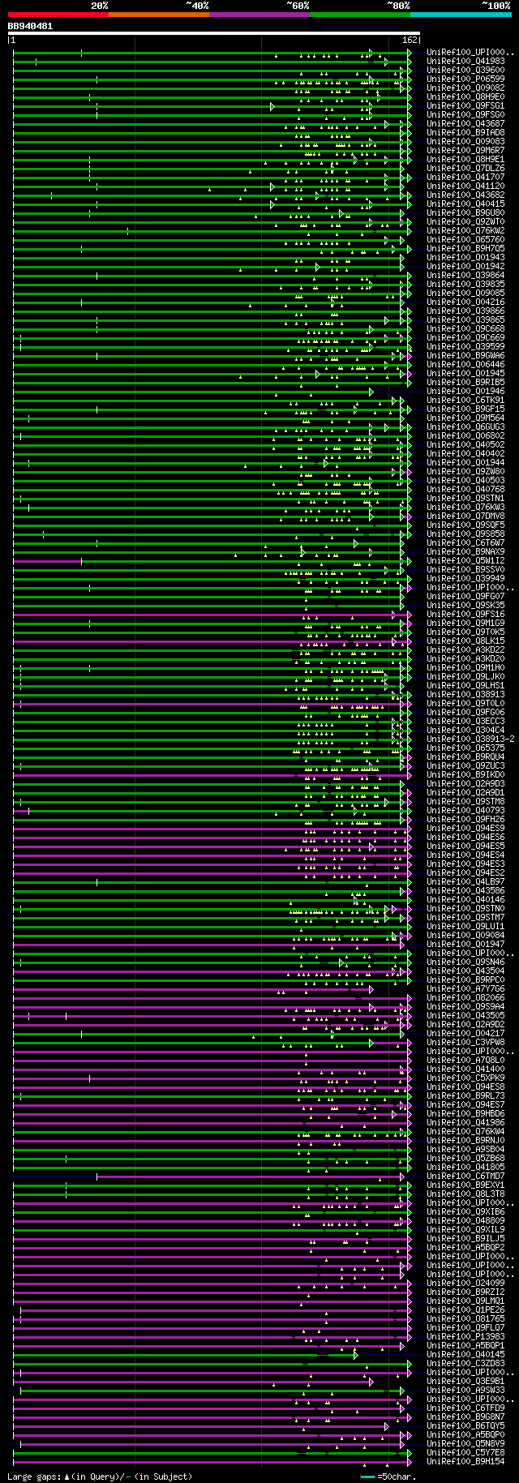Select hit label UniRef100_Q9SK35

point(465,606)
